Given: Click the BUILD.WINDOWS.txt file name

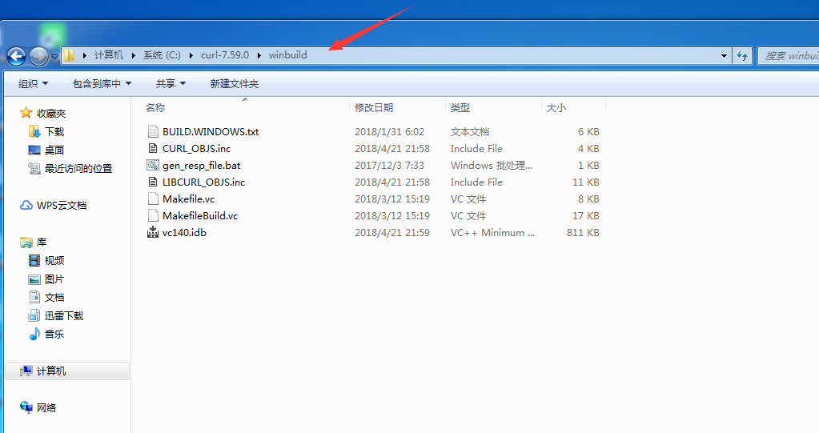Looking at the screenshot, I should tap(211, 131).
